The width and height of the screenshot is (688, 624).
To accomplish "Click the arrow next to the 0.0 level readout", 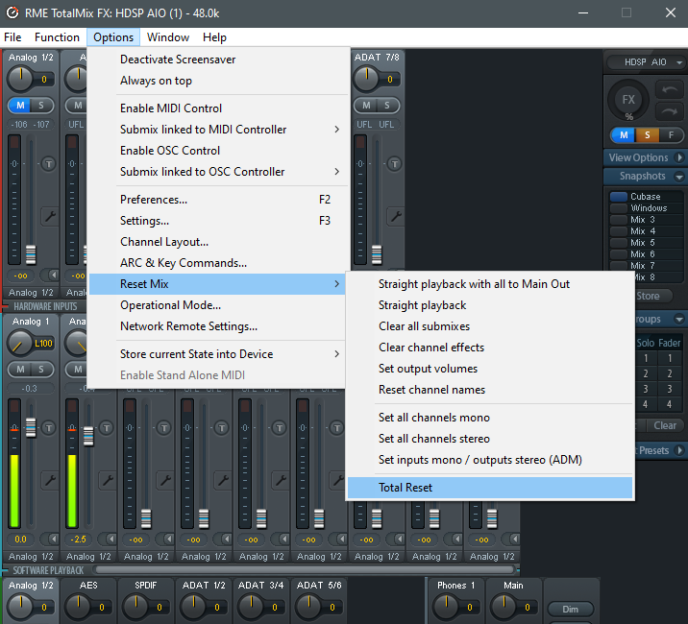I will pyautogui.click(x=49, y=539).
